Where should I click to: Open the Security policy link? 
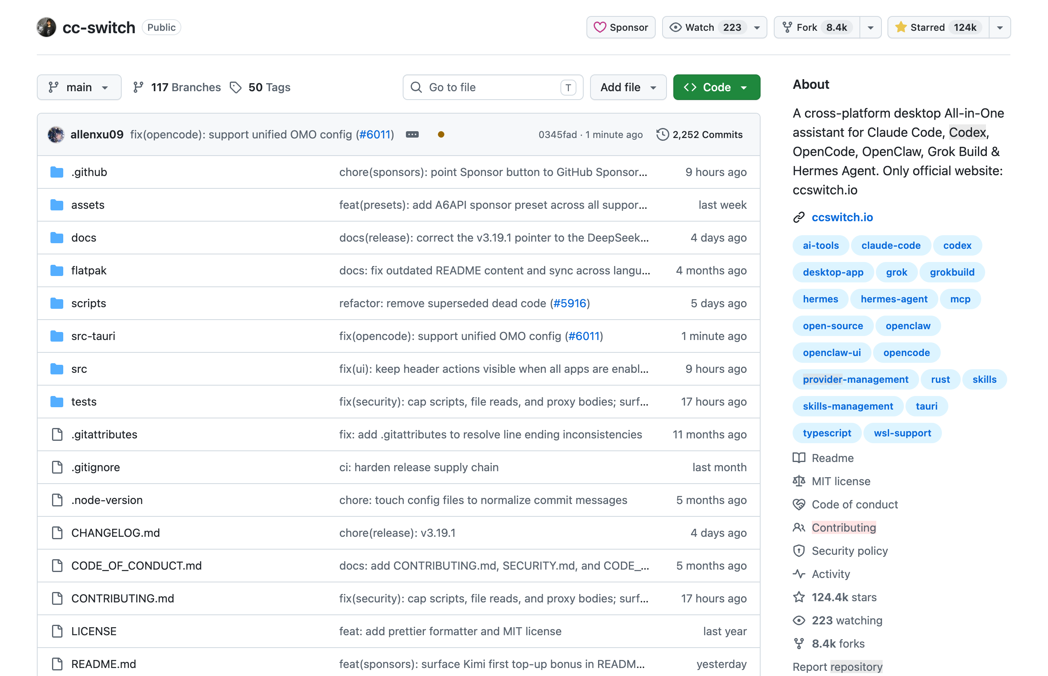(x=840, y=551)
